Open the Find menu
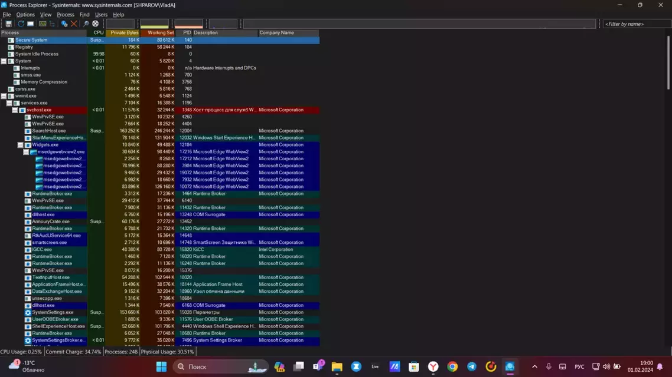672x377 pixels. click(x=84, y=15)
